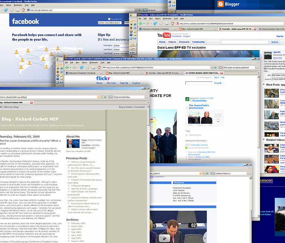
Task: Open the address bar history dropdown in the flickr window
Action: click(x=211, y=67)
